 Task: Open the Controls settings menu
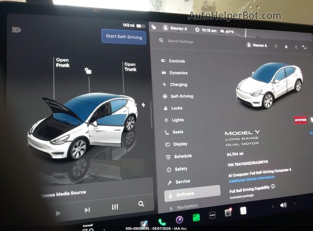coord(173,61)
